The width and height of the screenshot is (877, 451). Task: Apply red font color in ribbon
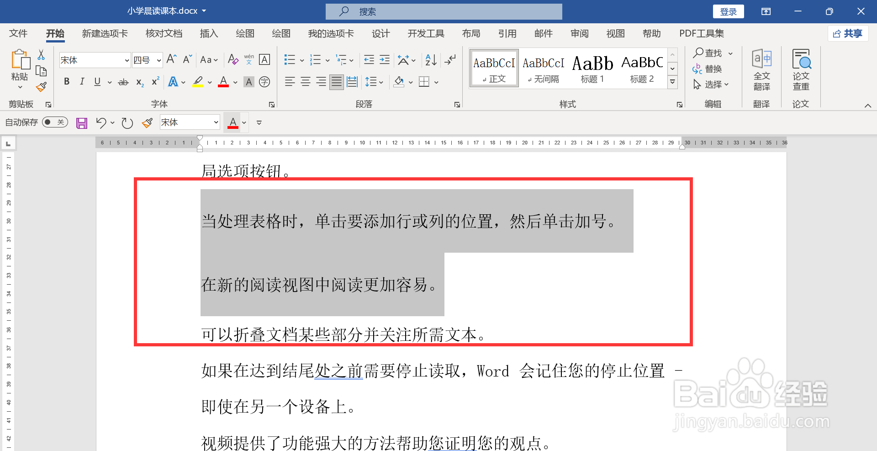[223, 82]
